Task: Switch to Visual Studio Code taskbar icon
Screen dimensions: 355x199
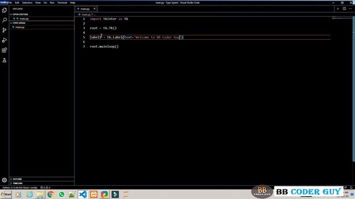Action: click(83, 194)
